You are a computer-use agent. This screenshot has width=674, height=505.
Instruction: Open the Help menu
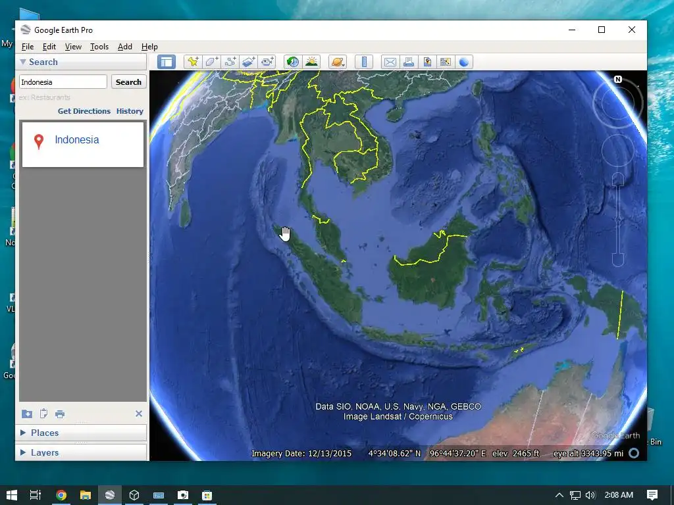coord(149,47)
